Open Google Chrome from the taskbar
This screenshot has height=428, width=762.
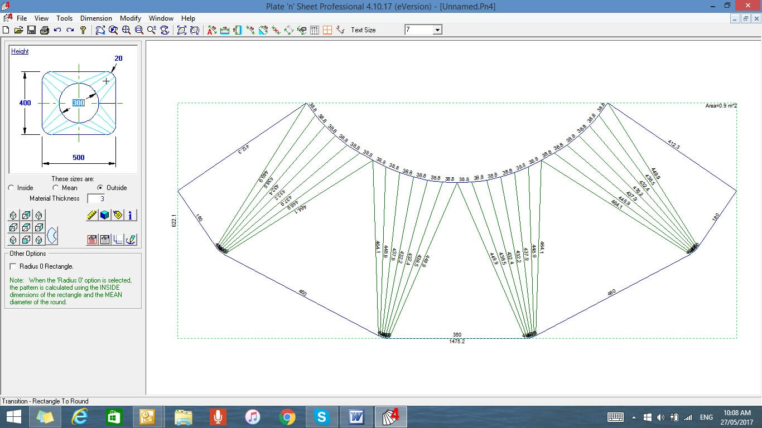click(287, 417)
